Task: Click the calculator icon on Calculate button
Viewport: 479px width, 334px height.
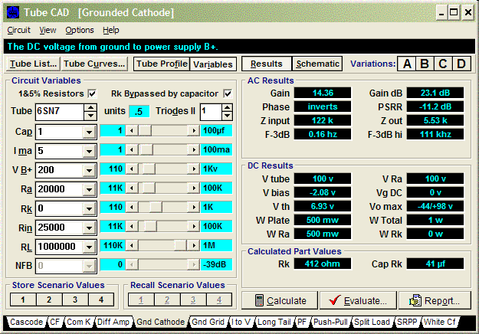Action: click(259, 300)
